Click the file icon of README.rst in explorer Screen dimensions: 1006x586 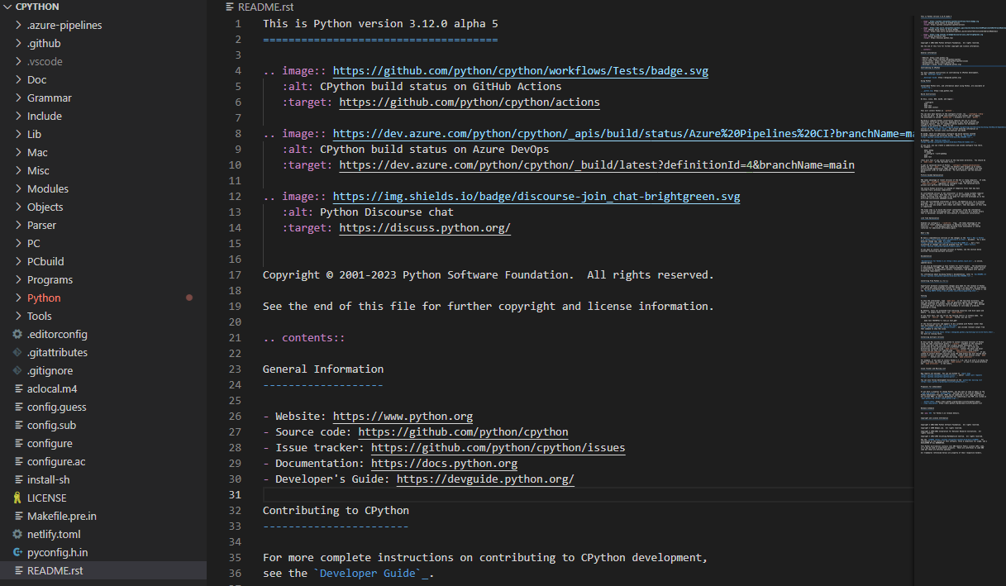pos(17,570)
